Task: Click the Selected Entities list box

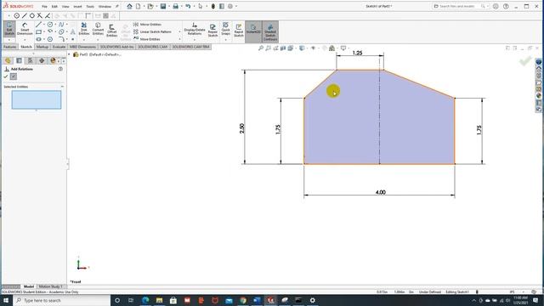Action: coord(37,100)
